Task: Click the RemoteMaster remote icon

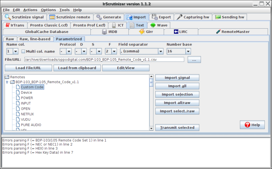Action: (x=218, y=32)
